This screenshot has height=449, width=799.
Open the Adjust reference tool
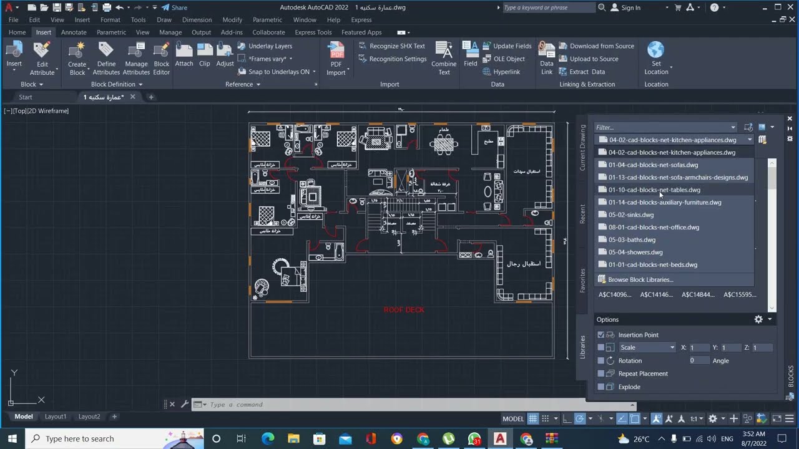click(x=225, y=55)
